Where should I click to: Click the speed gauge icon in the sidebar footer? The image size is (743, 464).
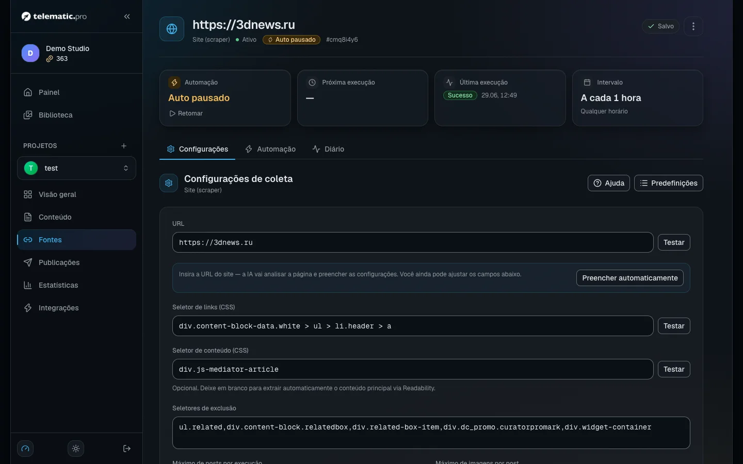tap(25, 449)
